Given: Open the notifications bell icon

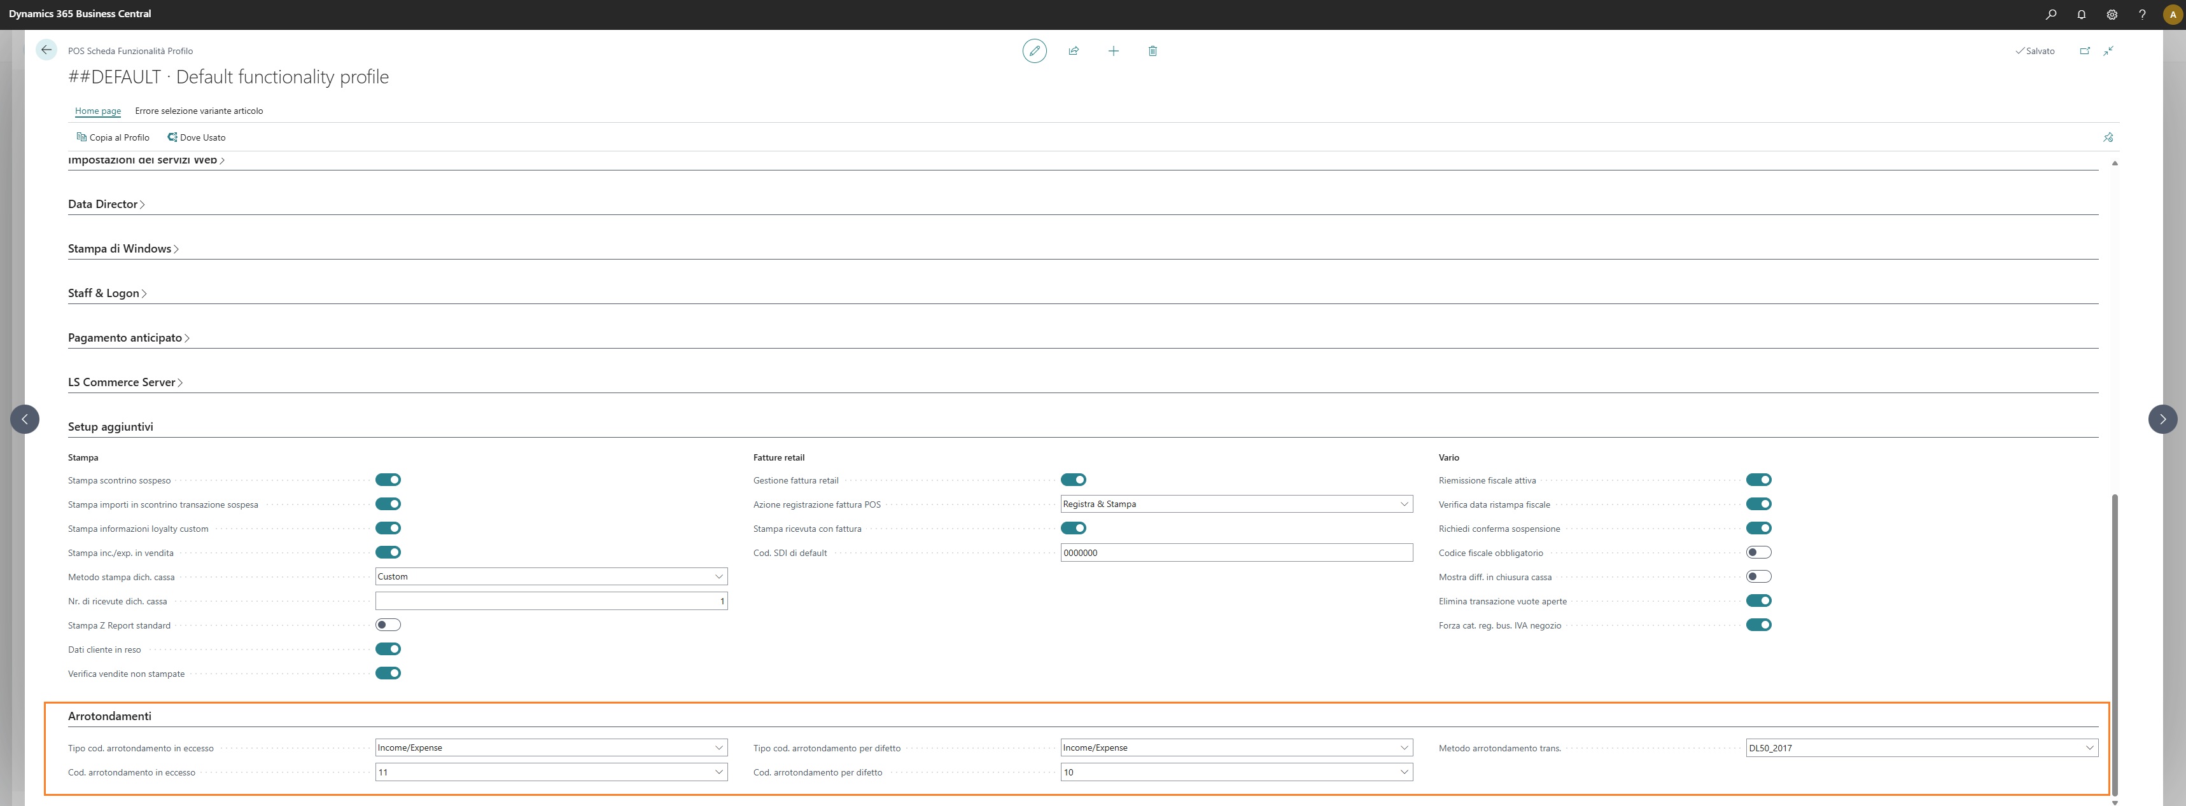Looking at the screenshot, I should pos(2082,15).
